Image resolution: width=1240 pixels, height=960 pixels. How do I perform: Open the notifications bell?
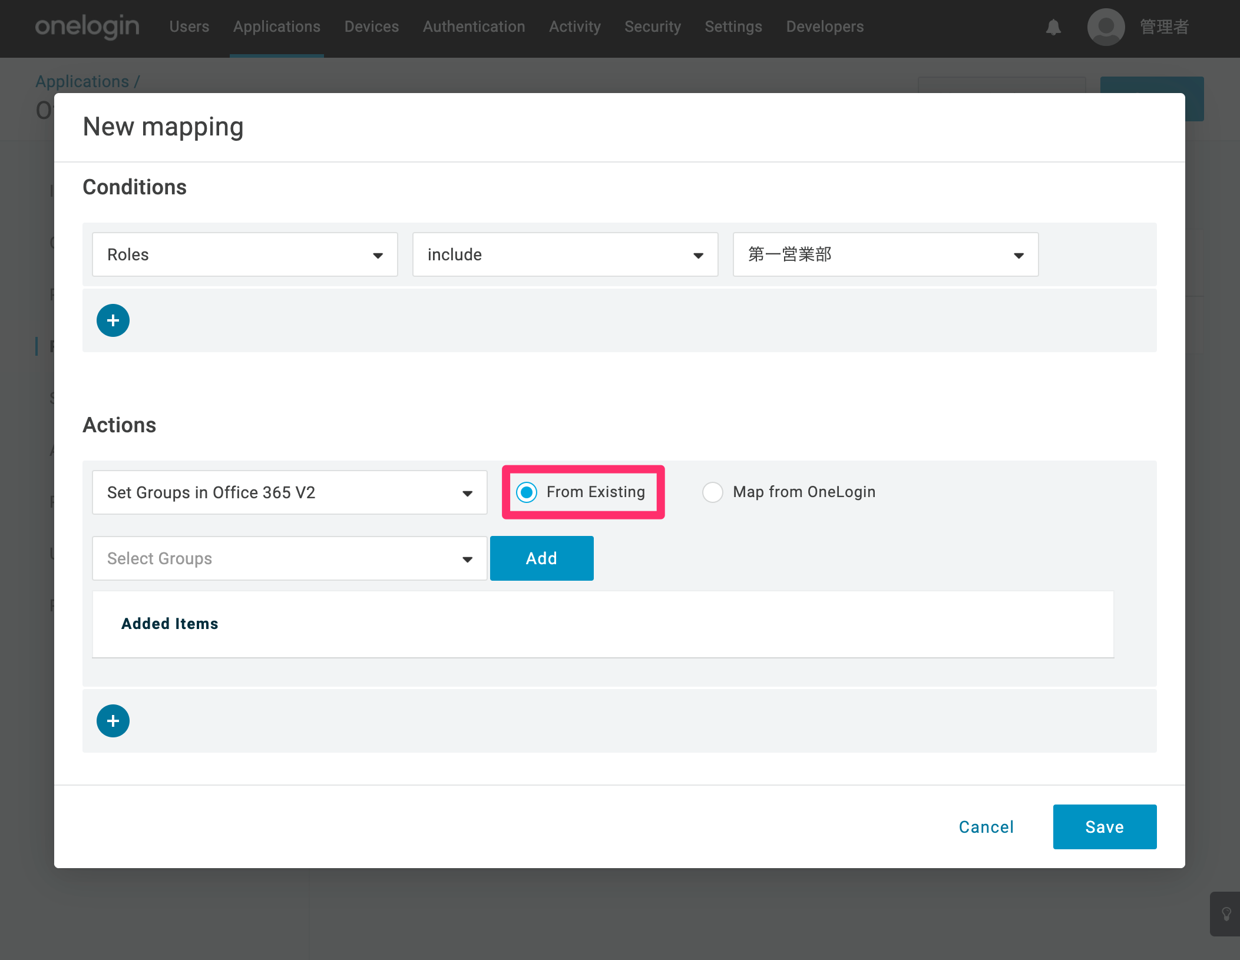(1053, 27)
